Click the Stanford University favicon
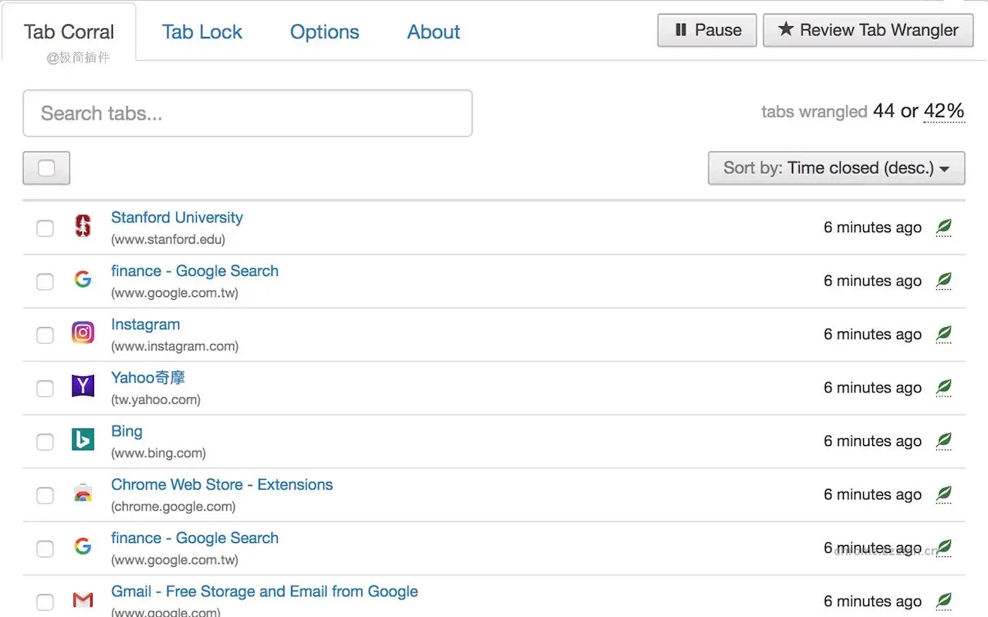 coord(83,226)
